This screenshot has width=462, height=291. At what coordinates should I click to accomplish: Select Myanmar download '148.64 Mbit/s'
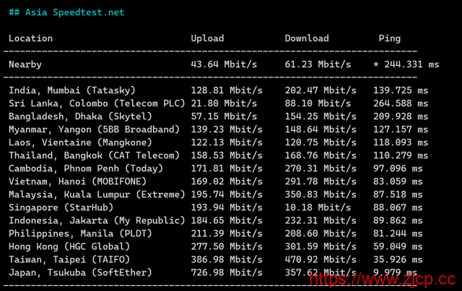point(321,129)
